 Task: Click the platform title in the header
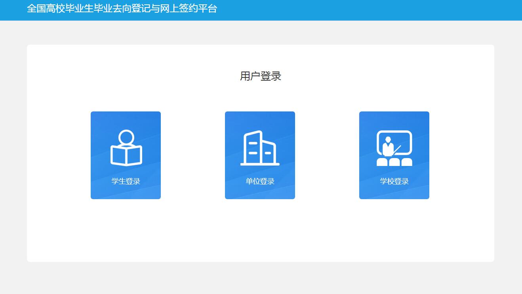[122, 9]
